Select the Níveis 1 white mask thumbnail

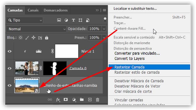pyautogui.click(x=67, y=51)
